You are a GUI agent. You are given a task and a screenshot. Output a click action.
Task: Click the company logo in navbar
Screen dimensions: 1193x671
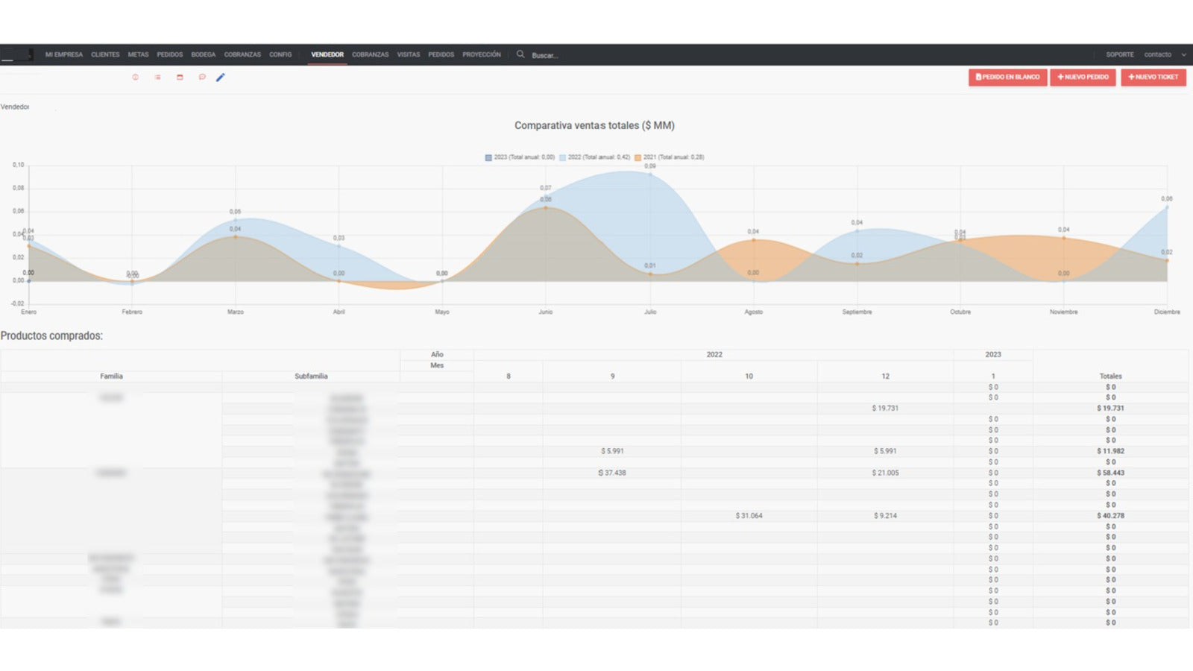click(17, 54)
